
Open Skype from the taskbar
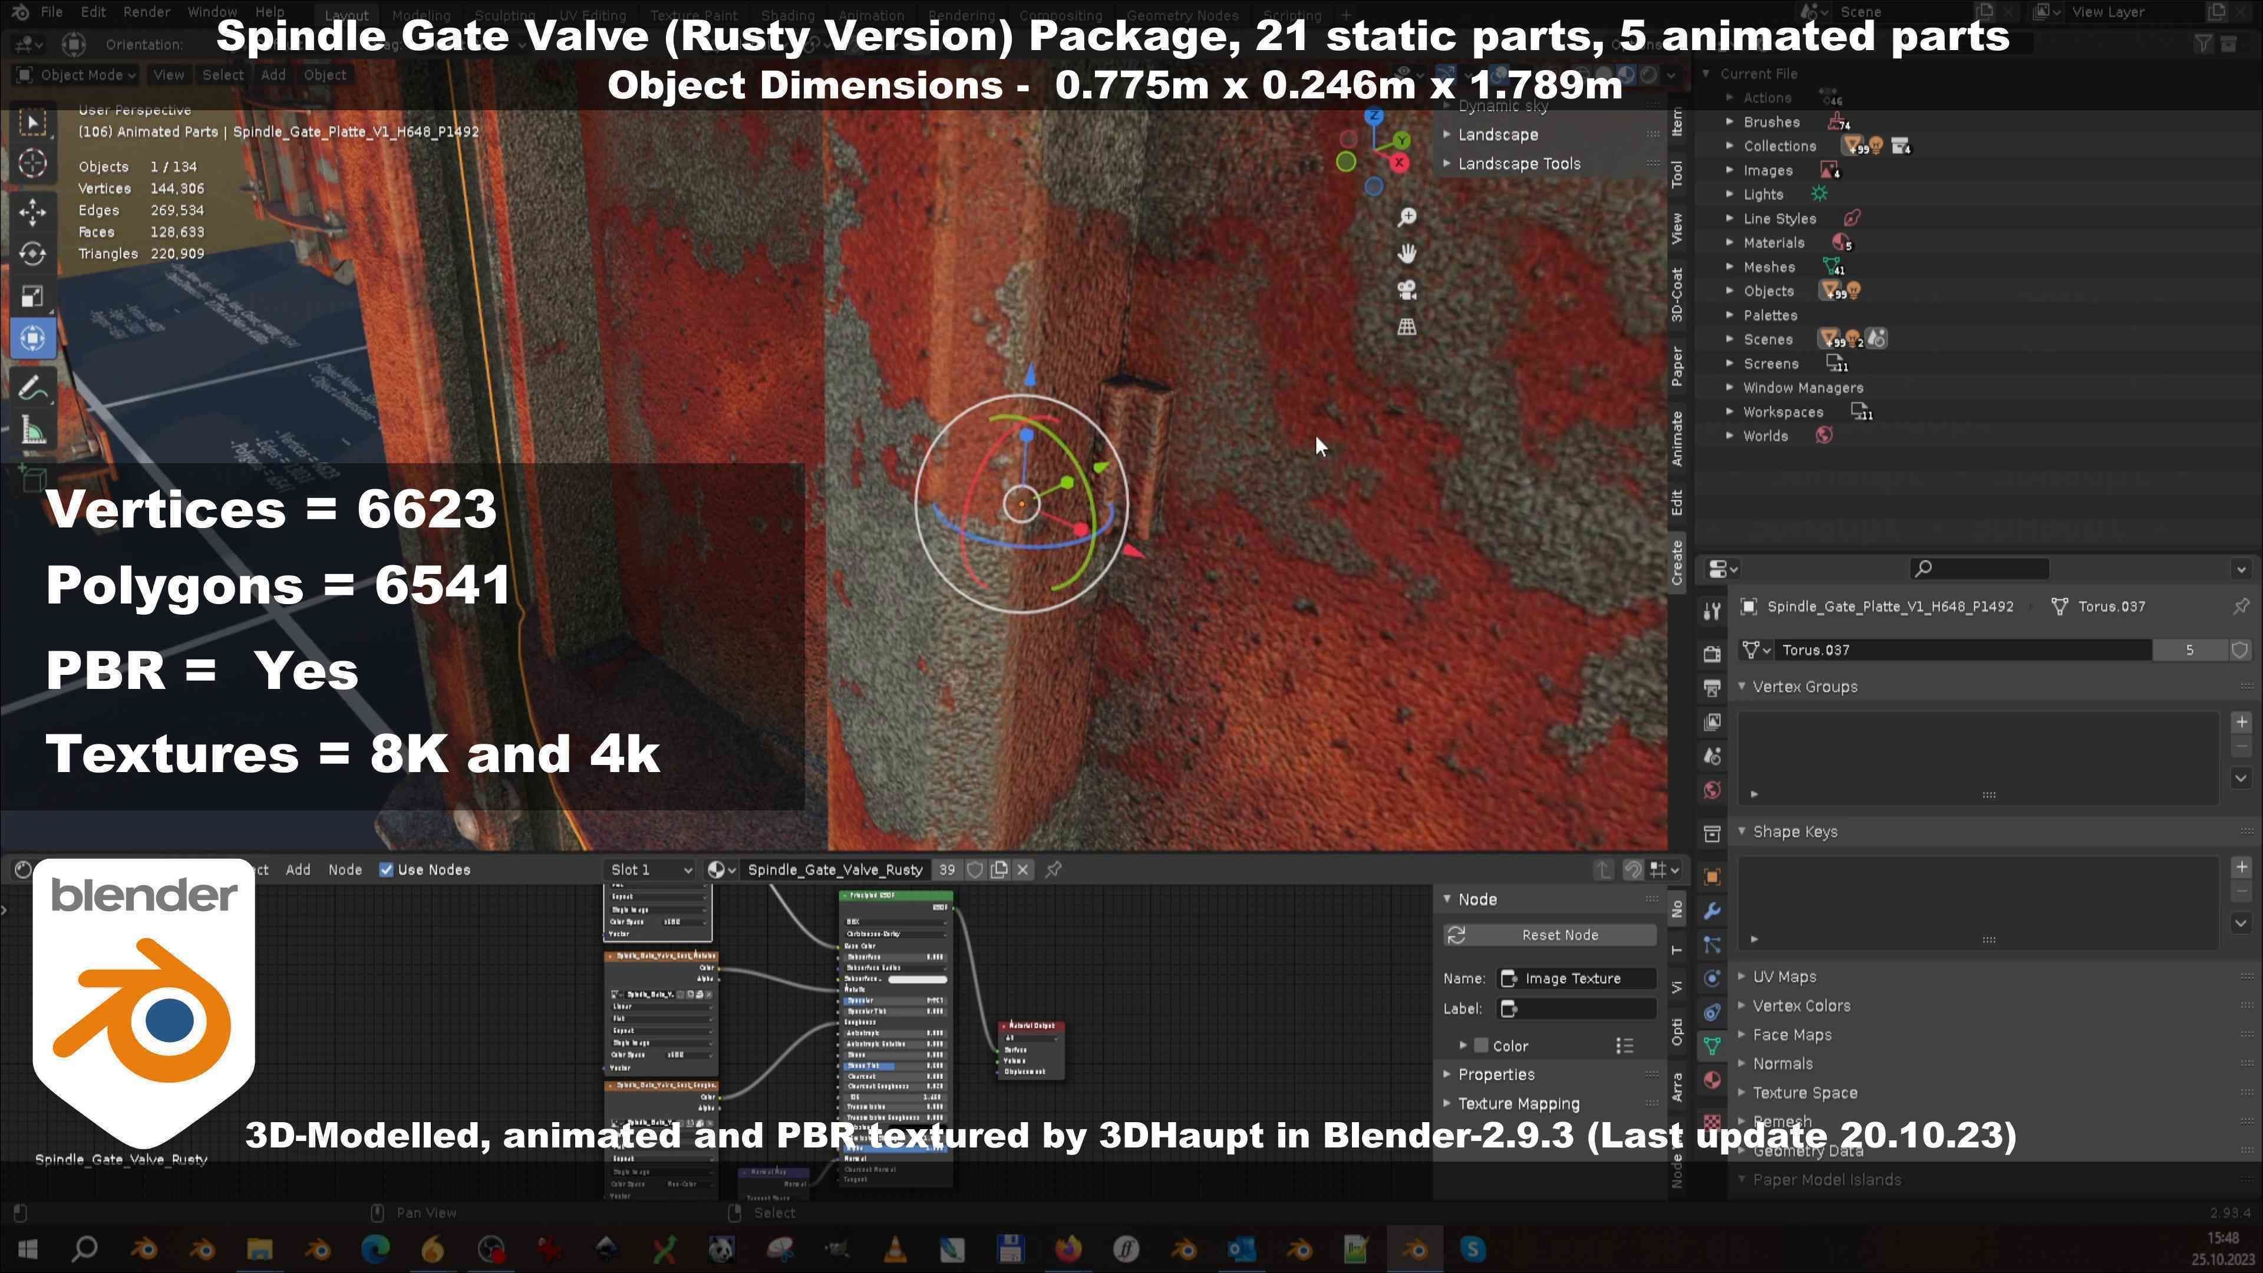[1472, 1249]
